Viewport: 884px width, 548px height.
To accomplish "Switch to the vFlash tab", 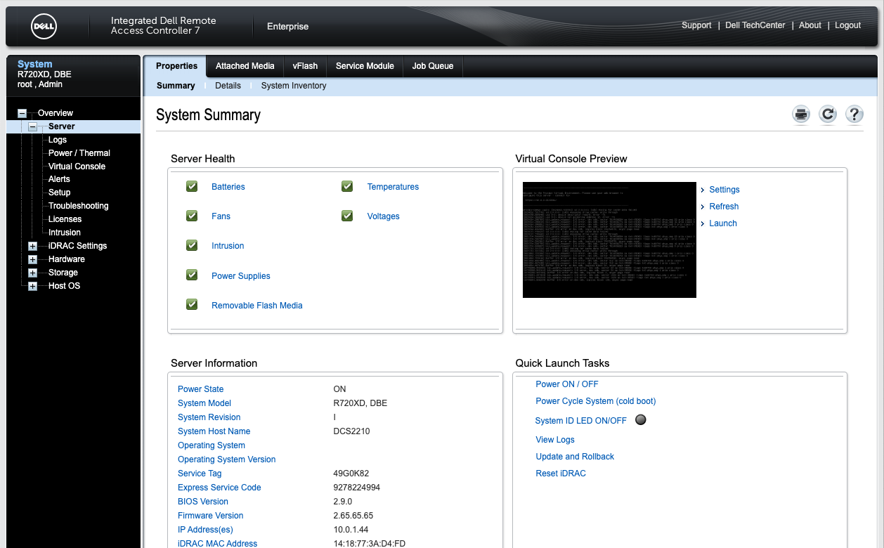I will [304, 65].
